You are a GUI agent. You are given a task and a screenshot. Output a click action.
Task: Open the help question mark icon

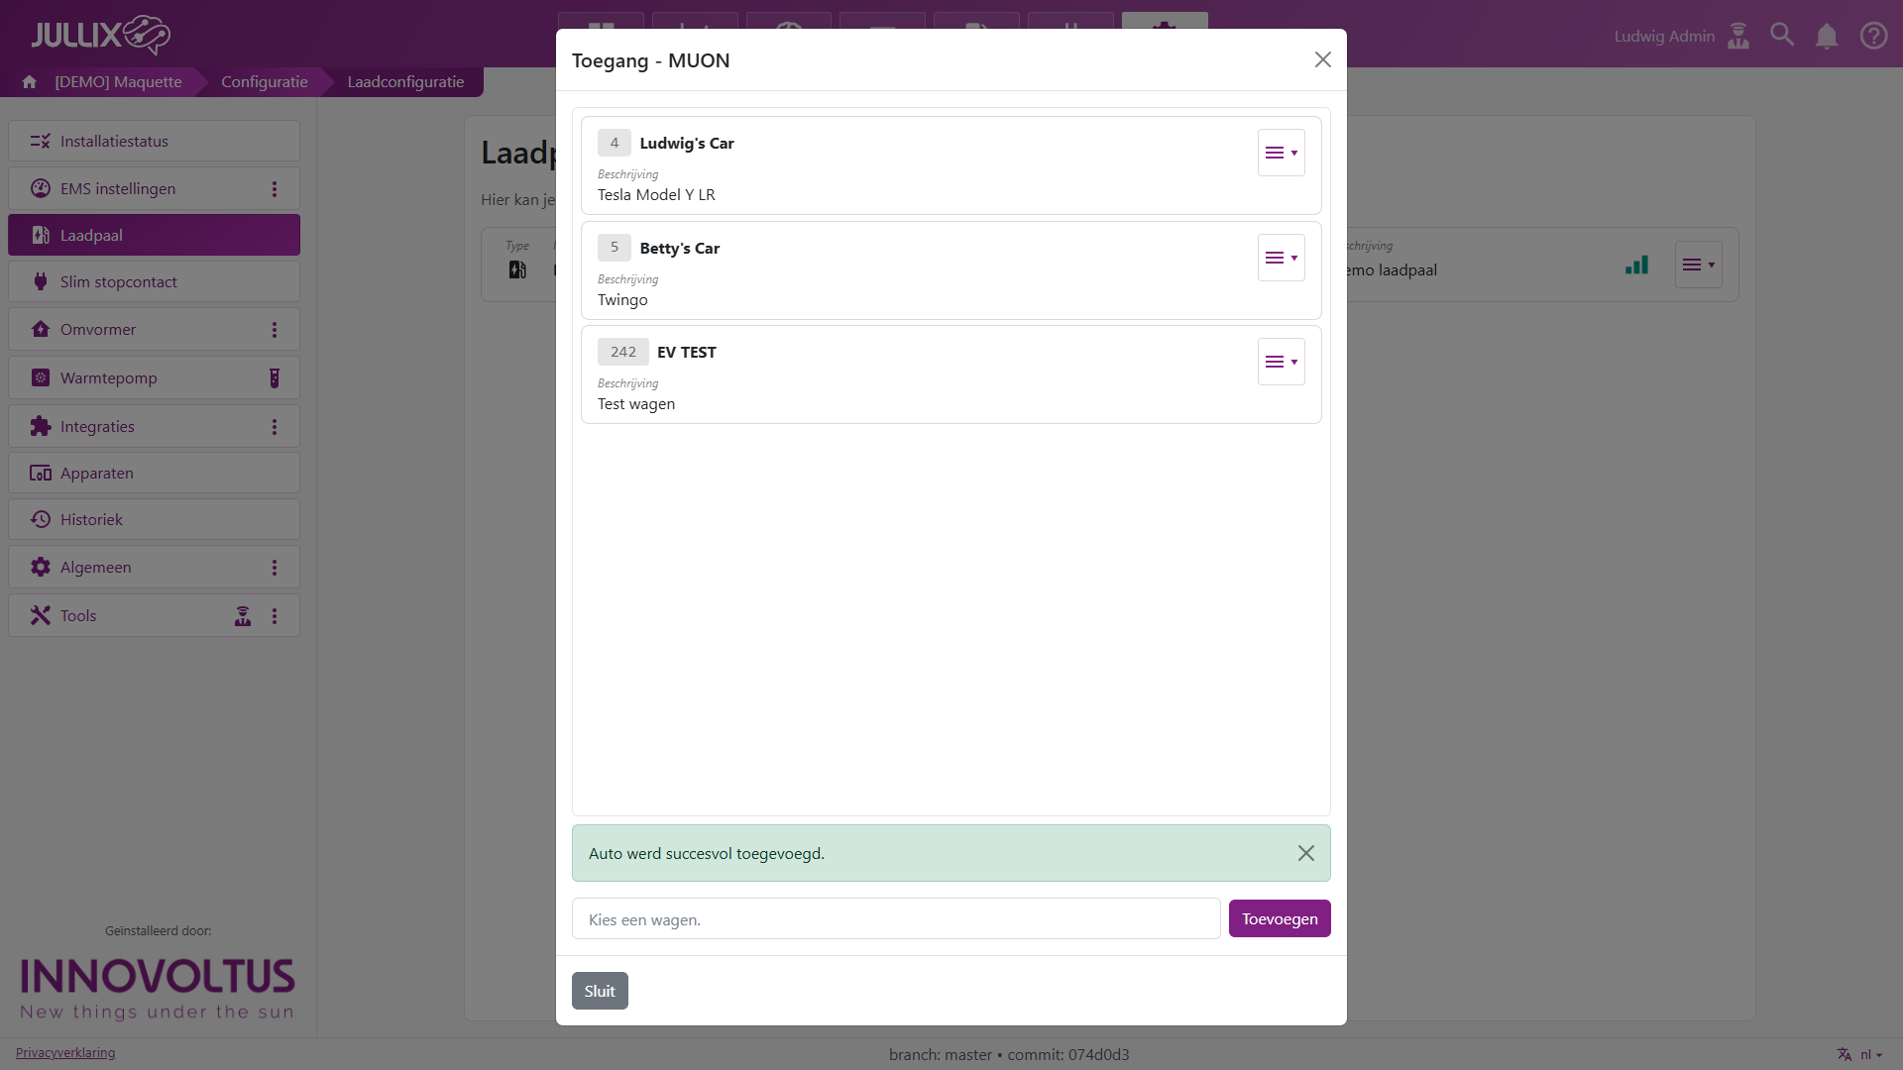1873,36
